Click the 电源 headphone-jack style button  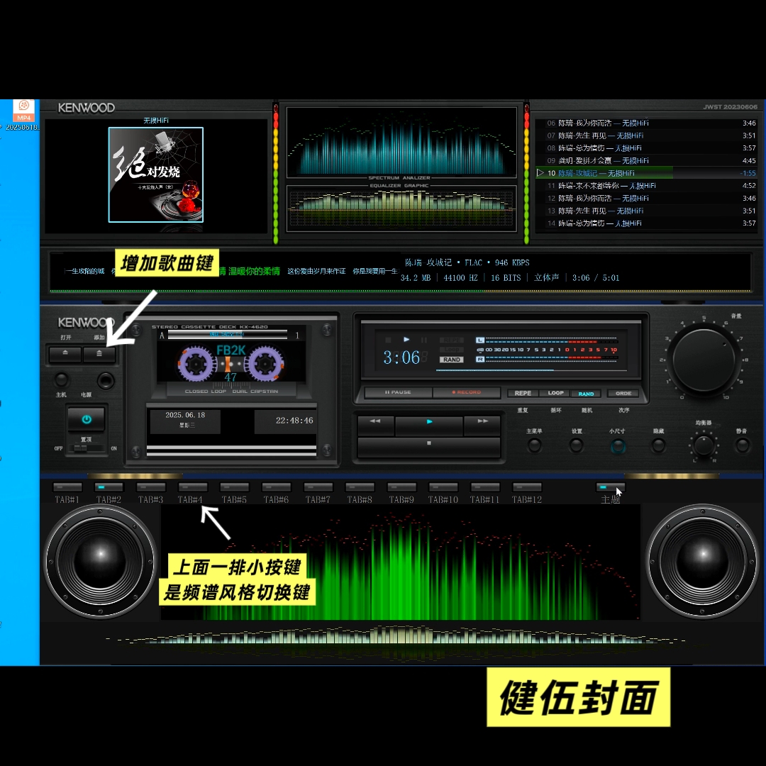coord(106,380)
